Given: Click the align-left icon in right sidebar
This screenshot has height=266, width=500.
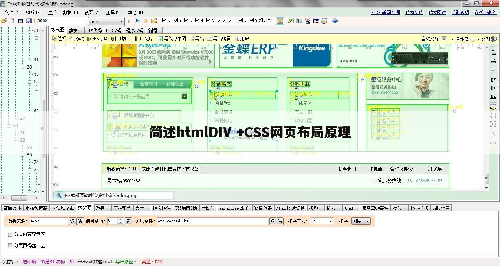Looking at the screenshot, I should click(x=493, y=52).
